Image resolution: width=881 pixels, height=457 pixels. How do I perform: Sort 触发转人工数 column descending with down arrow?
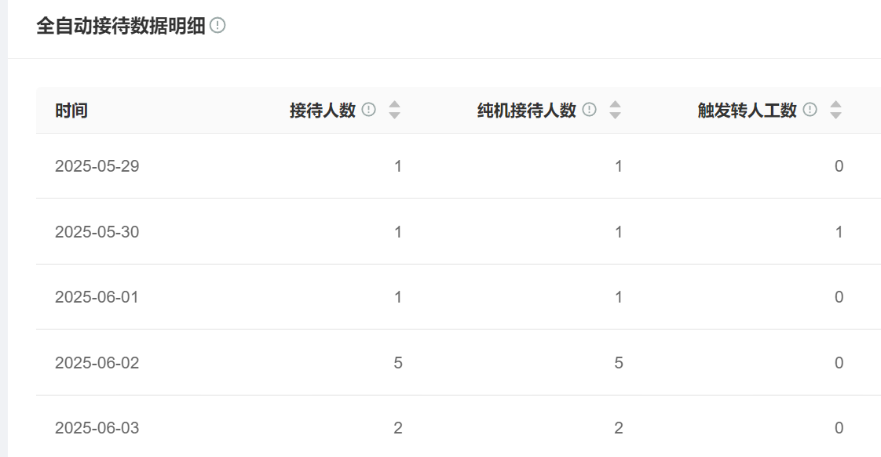[x=836, y=115]
